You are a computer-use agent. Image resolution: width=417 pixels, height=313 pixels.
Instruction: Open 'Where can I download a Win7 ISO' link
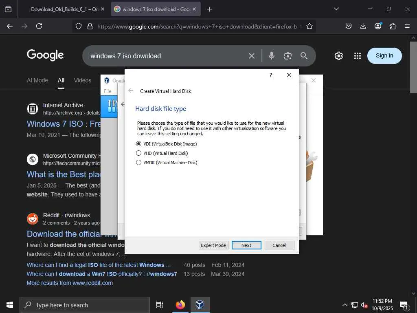(101, 274)
